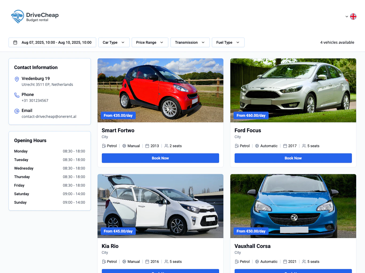Open the language selector UK flag
This screenshot has height=273, width=365.
[353, 17]
